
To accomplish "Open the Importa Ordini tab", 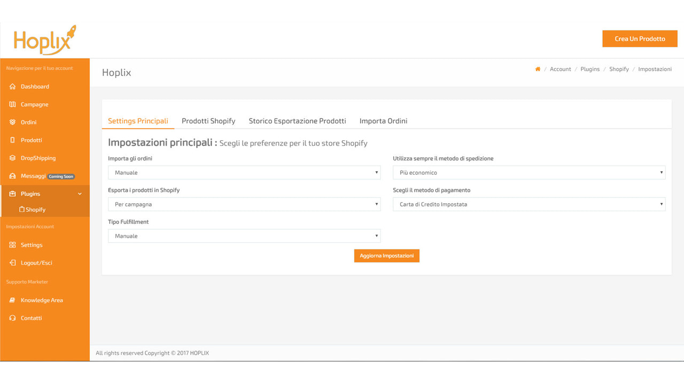I will click(383, 121).
